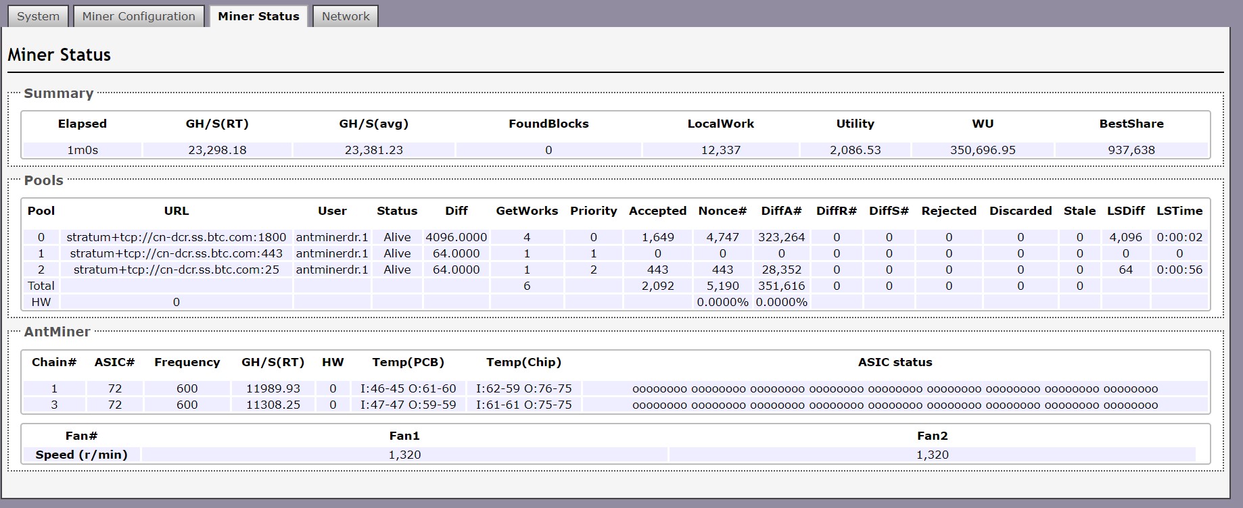Click Temp(PCB) value I:46-45 O:61-60

coord(408,388)
